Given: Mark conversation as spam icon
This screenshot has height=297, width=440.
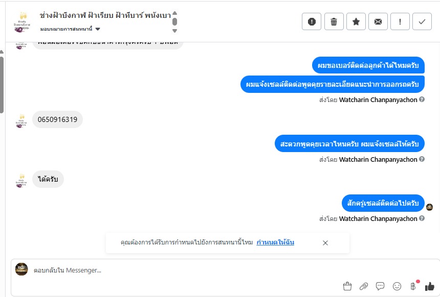Looking at the screenshot, I should tap(312, 21).
